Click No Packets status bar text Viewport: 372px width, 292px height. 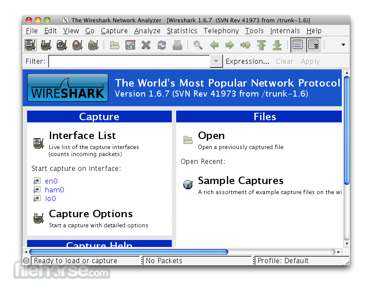click(164, 261)
